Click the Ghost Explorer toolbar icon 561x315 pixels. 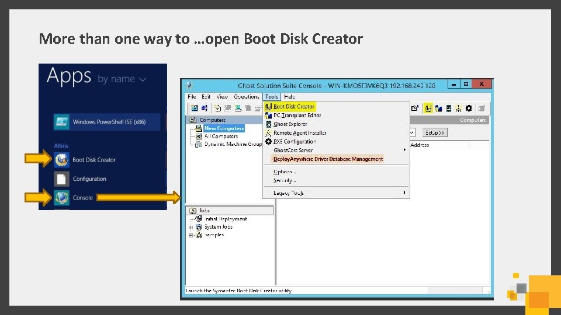448,108
